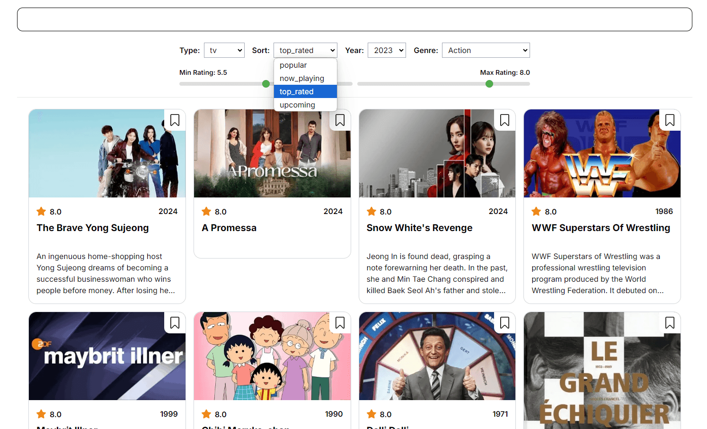This screenshot has width=707, height=429.
Task: Click star rating icon on A Promessa
Action: (206, 211)
